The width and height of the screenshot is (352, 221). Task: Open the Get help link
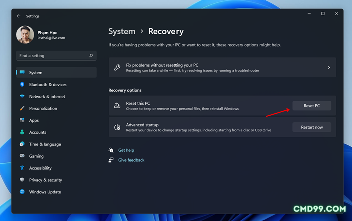pos(126,150)
